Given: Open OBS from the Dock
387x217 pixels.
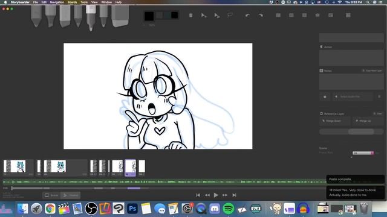Looking at the screenshot, I should point(91,209).
